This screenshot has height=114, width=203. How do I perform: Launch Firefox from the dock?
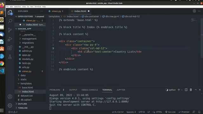(2, 5)
